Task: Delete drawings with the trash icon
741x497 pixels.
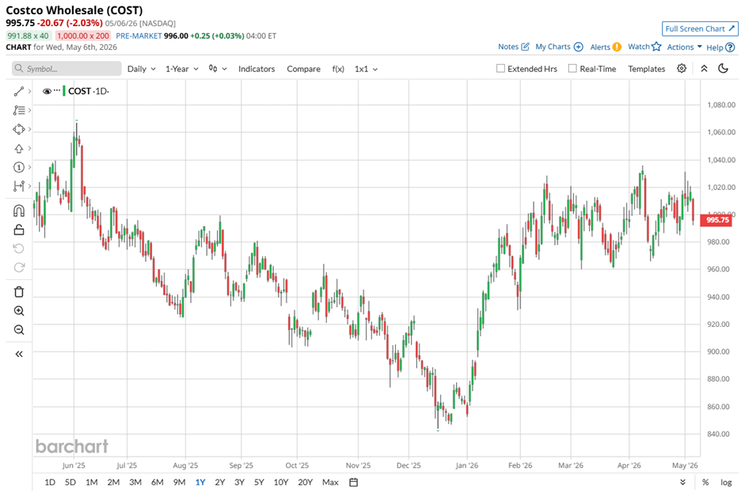Action: (18, 291)
